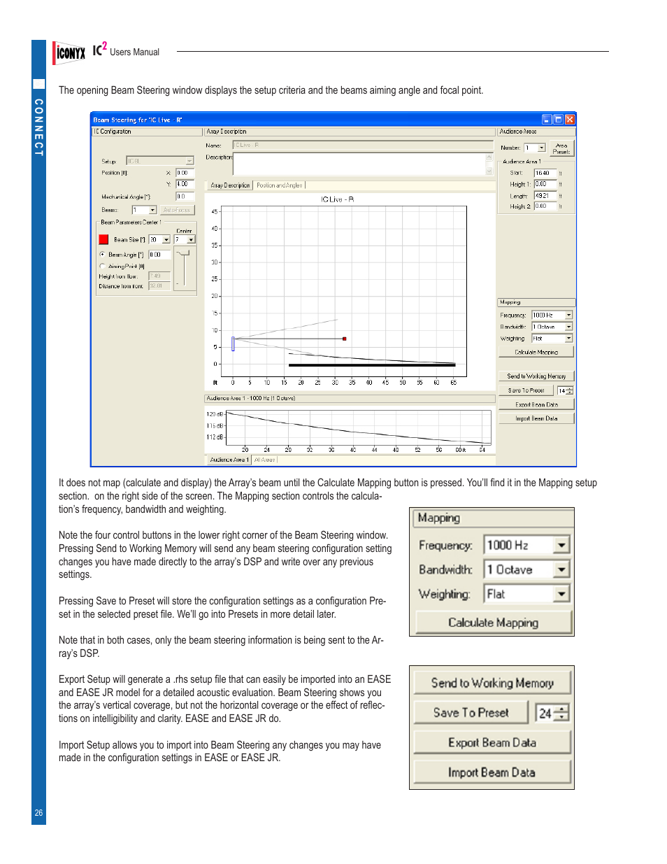Click the 'Audience Area 1 - 1000 Hz' graph header

coord(350,398)
